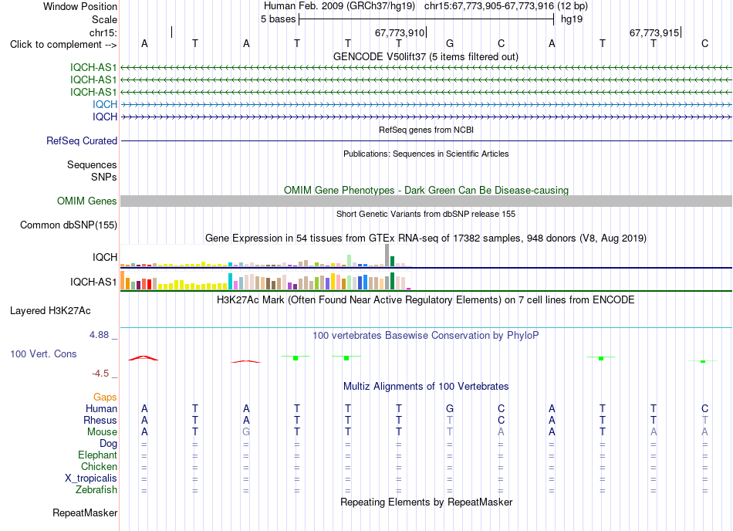Viewport: 733px width, 531px height.
Task: Click the IQCH label beside the GTEx chart
Action: pos(105,257)
